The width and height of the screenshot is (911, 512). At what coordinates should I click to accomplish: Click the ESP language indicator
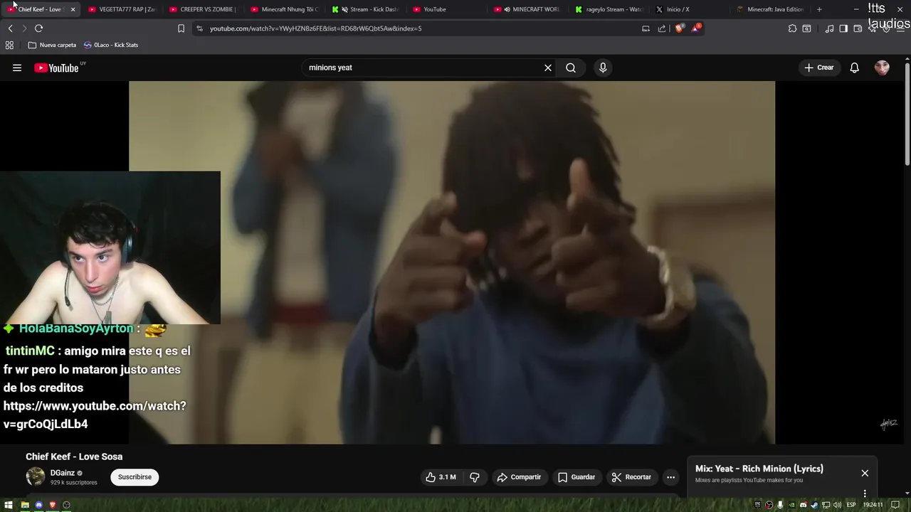[851, 505]
